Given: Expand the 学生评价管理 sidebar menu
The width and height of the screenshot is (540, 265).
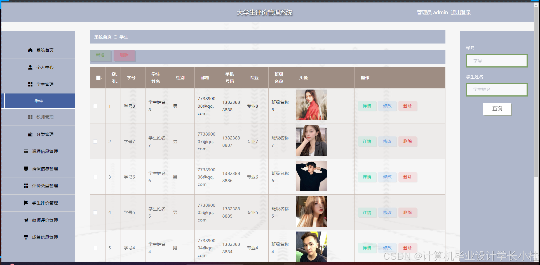Looking at the screenshot, I should click(x=38, y=203).
